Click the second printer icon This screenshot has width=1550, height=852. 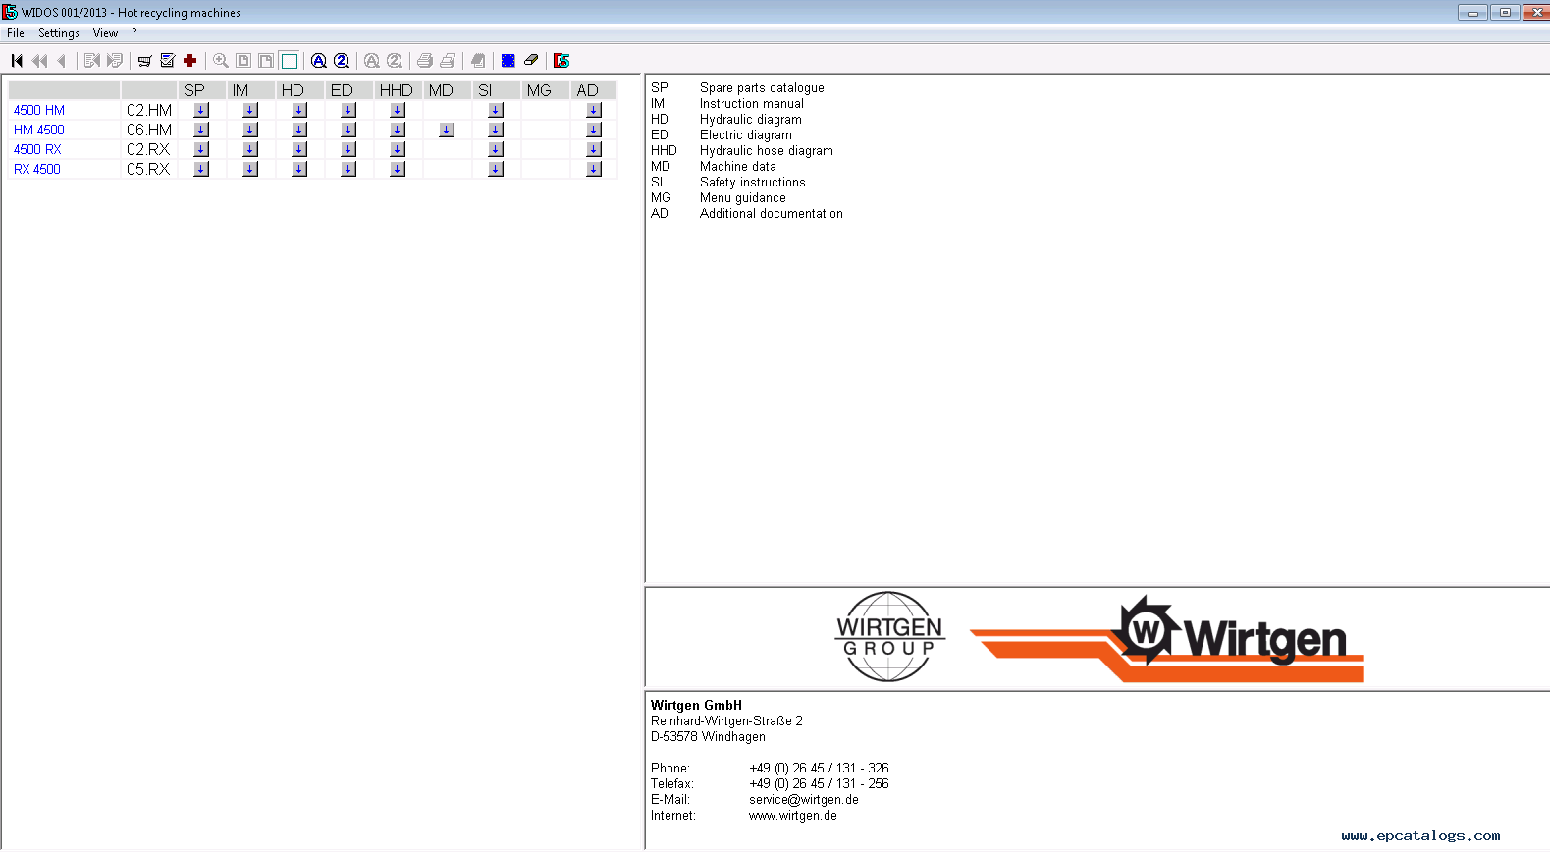point(448,61)
